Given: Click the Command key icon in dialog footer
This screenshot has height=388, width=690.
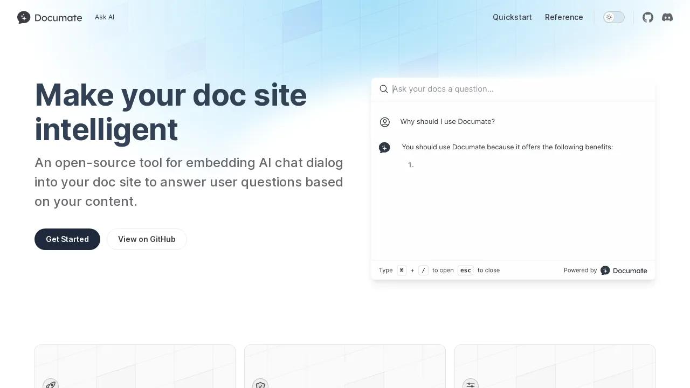Looking at the screenshot, I should pyautogui.click(x=402, y=271).
